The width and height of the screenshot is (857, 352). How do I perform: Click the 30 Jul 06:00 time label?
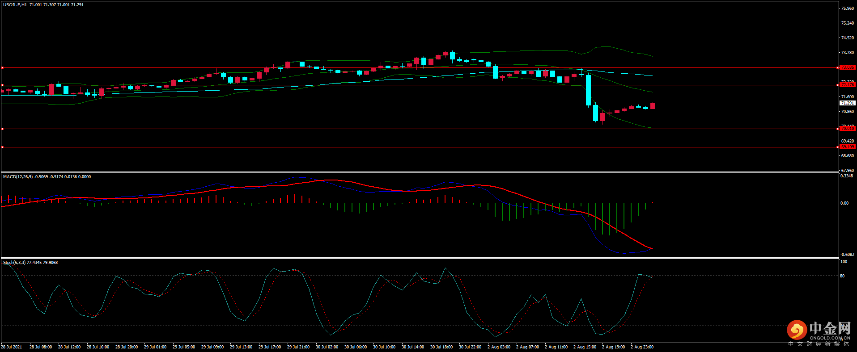[x=356, y=347]
